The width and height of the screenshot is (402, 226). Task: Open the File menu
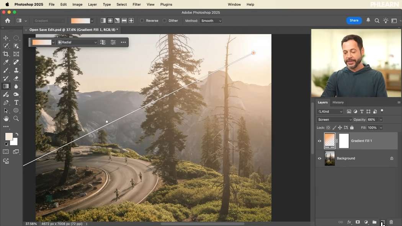pyautogui.click(x=52, y=4)
